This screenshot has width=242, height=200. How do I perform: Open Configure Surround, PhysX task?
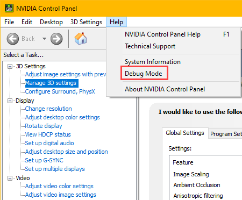click(60, 91)
